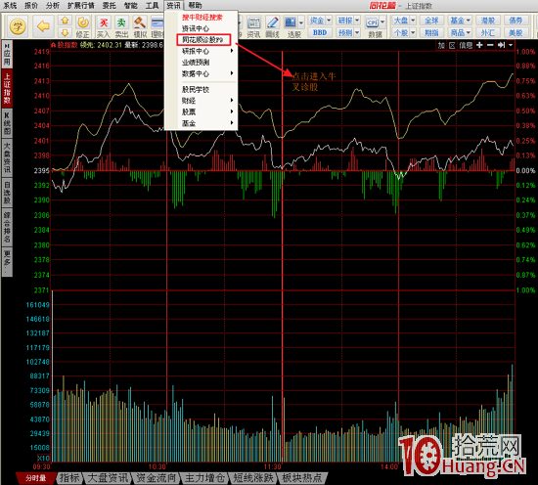538x485 pixels.
Task: Switch to 上证指数 sidebar tab
Action: (x=7, y=88)
